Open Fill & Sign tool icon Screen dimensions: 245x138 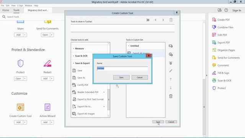point(214,73)
